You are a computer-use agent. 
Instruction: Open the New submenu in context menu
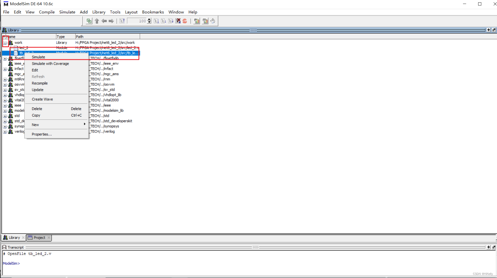click(x=57, y=125)
